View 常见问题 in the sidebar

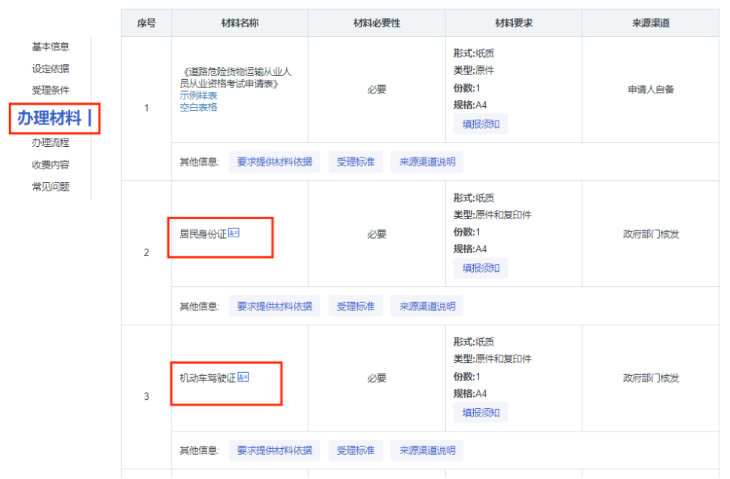(50, 187)
